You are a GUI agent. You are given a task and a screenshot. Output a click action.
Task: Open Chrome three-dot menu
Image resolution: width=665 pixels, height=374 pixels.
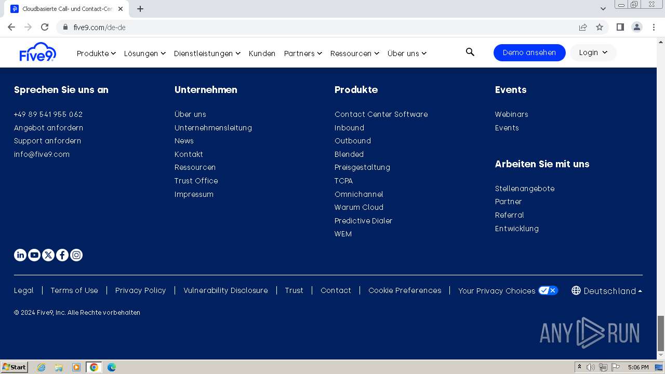pos(654,27)
